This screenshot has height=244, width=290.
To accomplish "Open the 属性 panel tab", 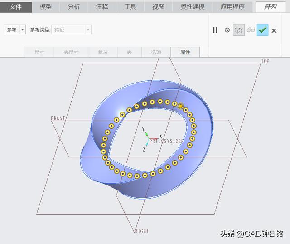I will click(x=185, y=52).
